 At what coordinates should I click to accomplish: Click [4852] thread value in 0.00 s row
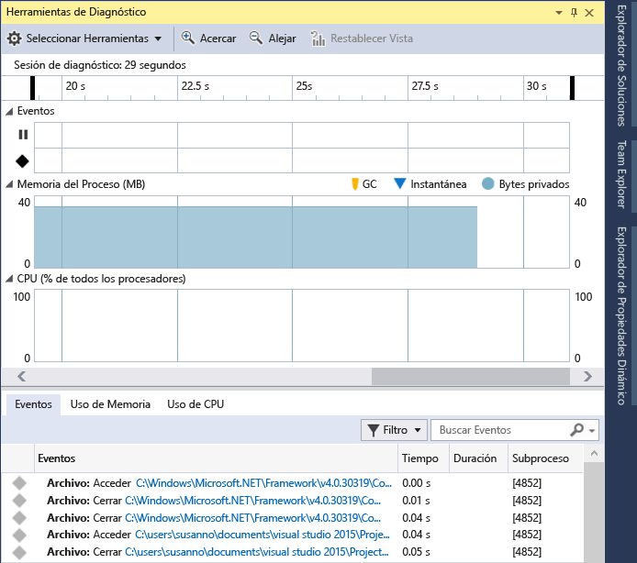[527, 483]
